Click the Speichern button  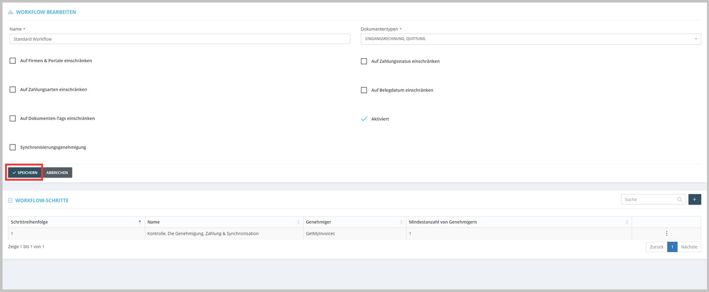[x=25, y=173]
